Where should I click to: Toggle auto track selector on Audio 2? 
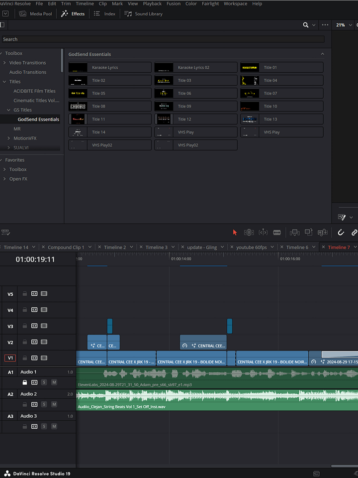click(x=34, y=404)
